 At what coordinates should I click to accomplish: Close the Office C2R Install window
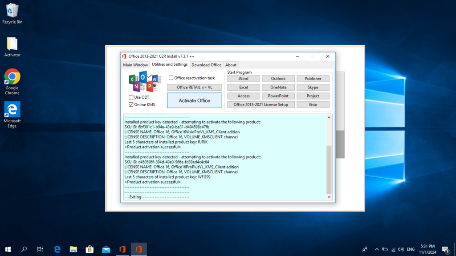coord(328,56)
